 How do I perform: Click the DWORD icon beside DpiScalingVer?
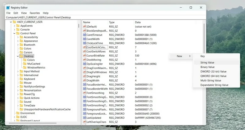click(x=85, y=64)
